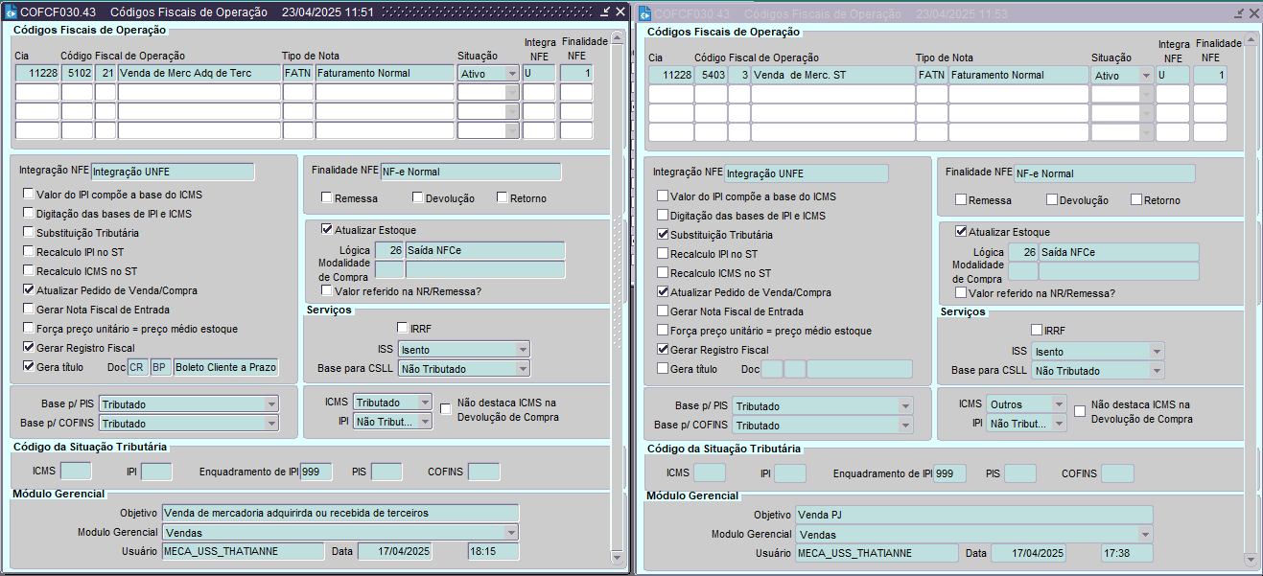
Task: Toggle Atualizar Pedido de Venda/Compra in right window
Action: [x=663, y=292]
